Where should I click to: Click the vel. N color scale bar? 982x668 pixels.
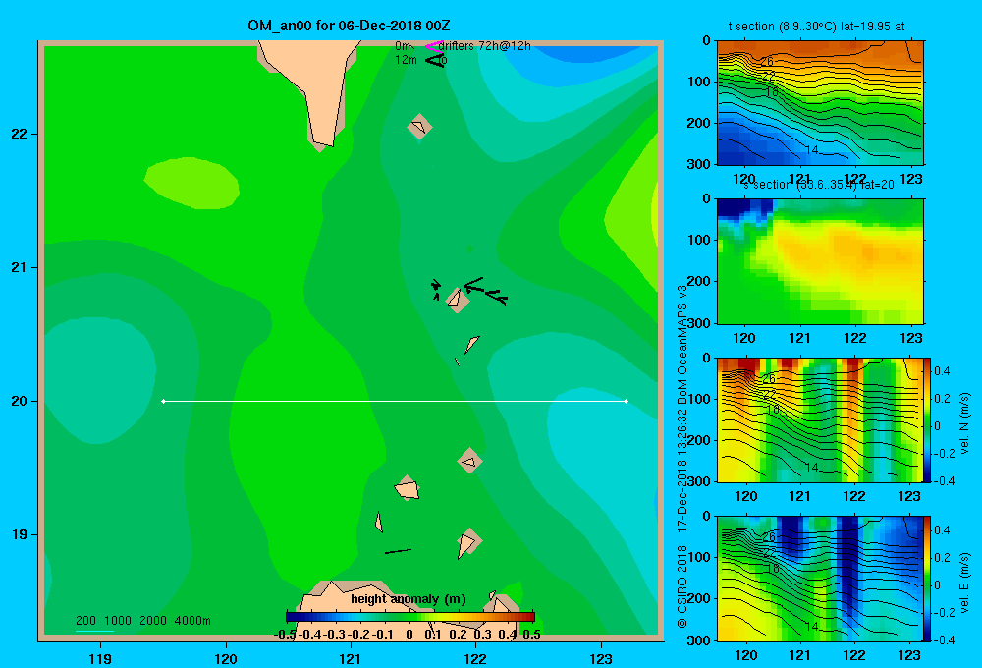point(928,421)
